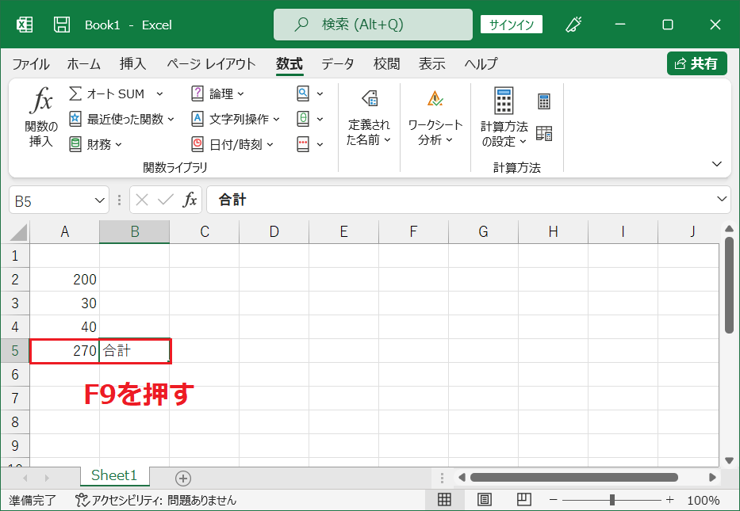The height and width of the screenshot is (511, 740).
Task: Click the Sheet1 worksheet tab
Action: [114, 475]
